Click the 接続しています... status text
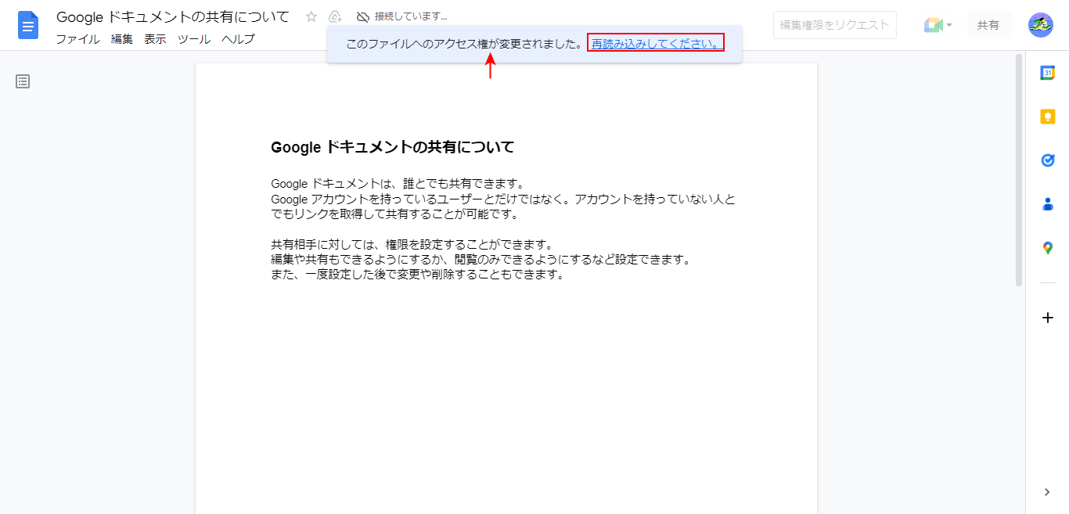This screenshot has height=514, width=1069. pos(411,16)
